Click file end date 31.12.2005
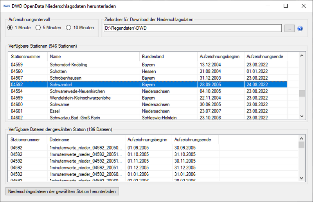Image resolution: width=313 pixels, height=202 pixels. coord(185,168)
